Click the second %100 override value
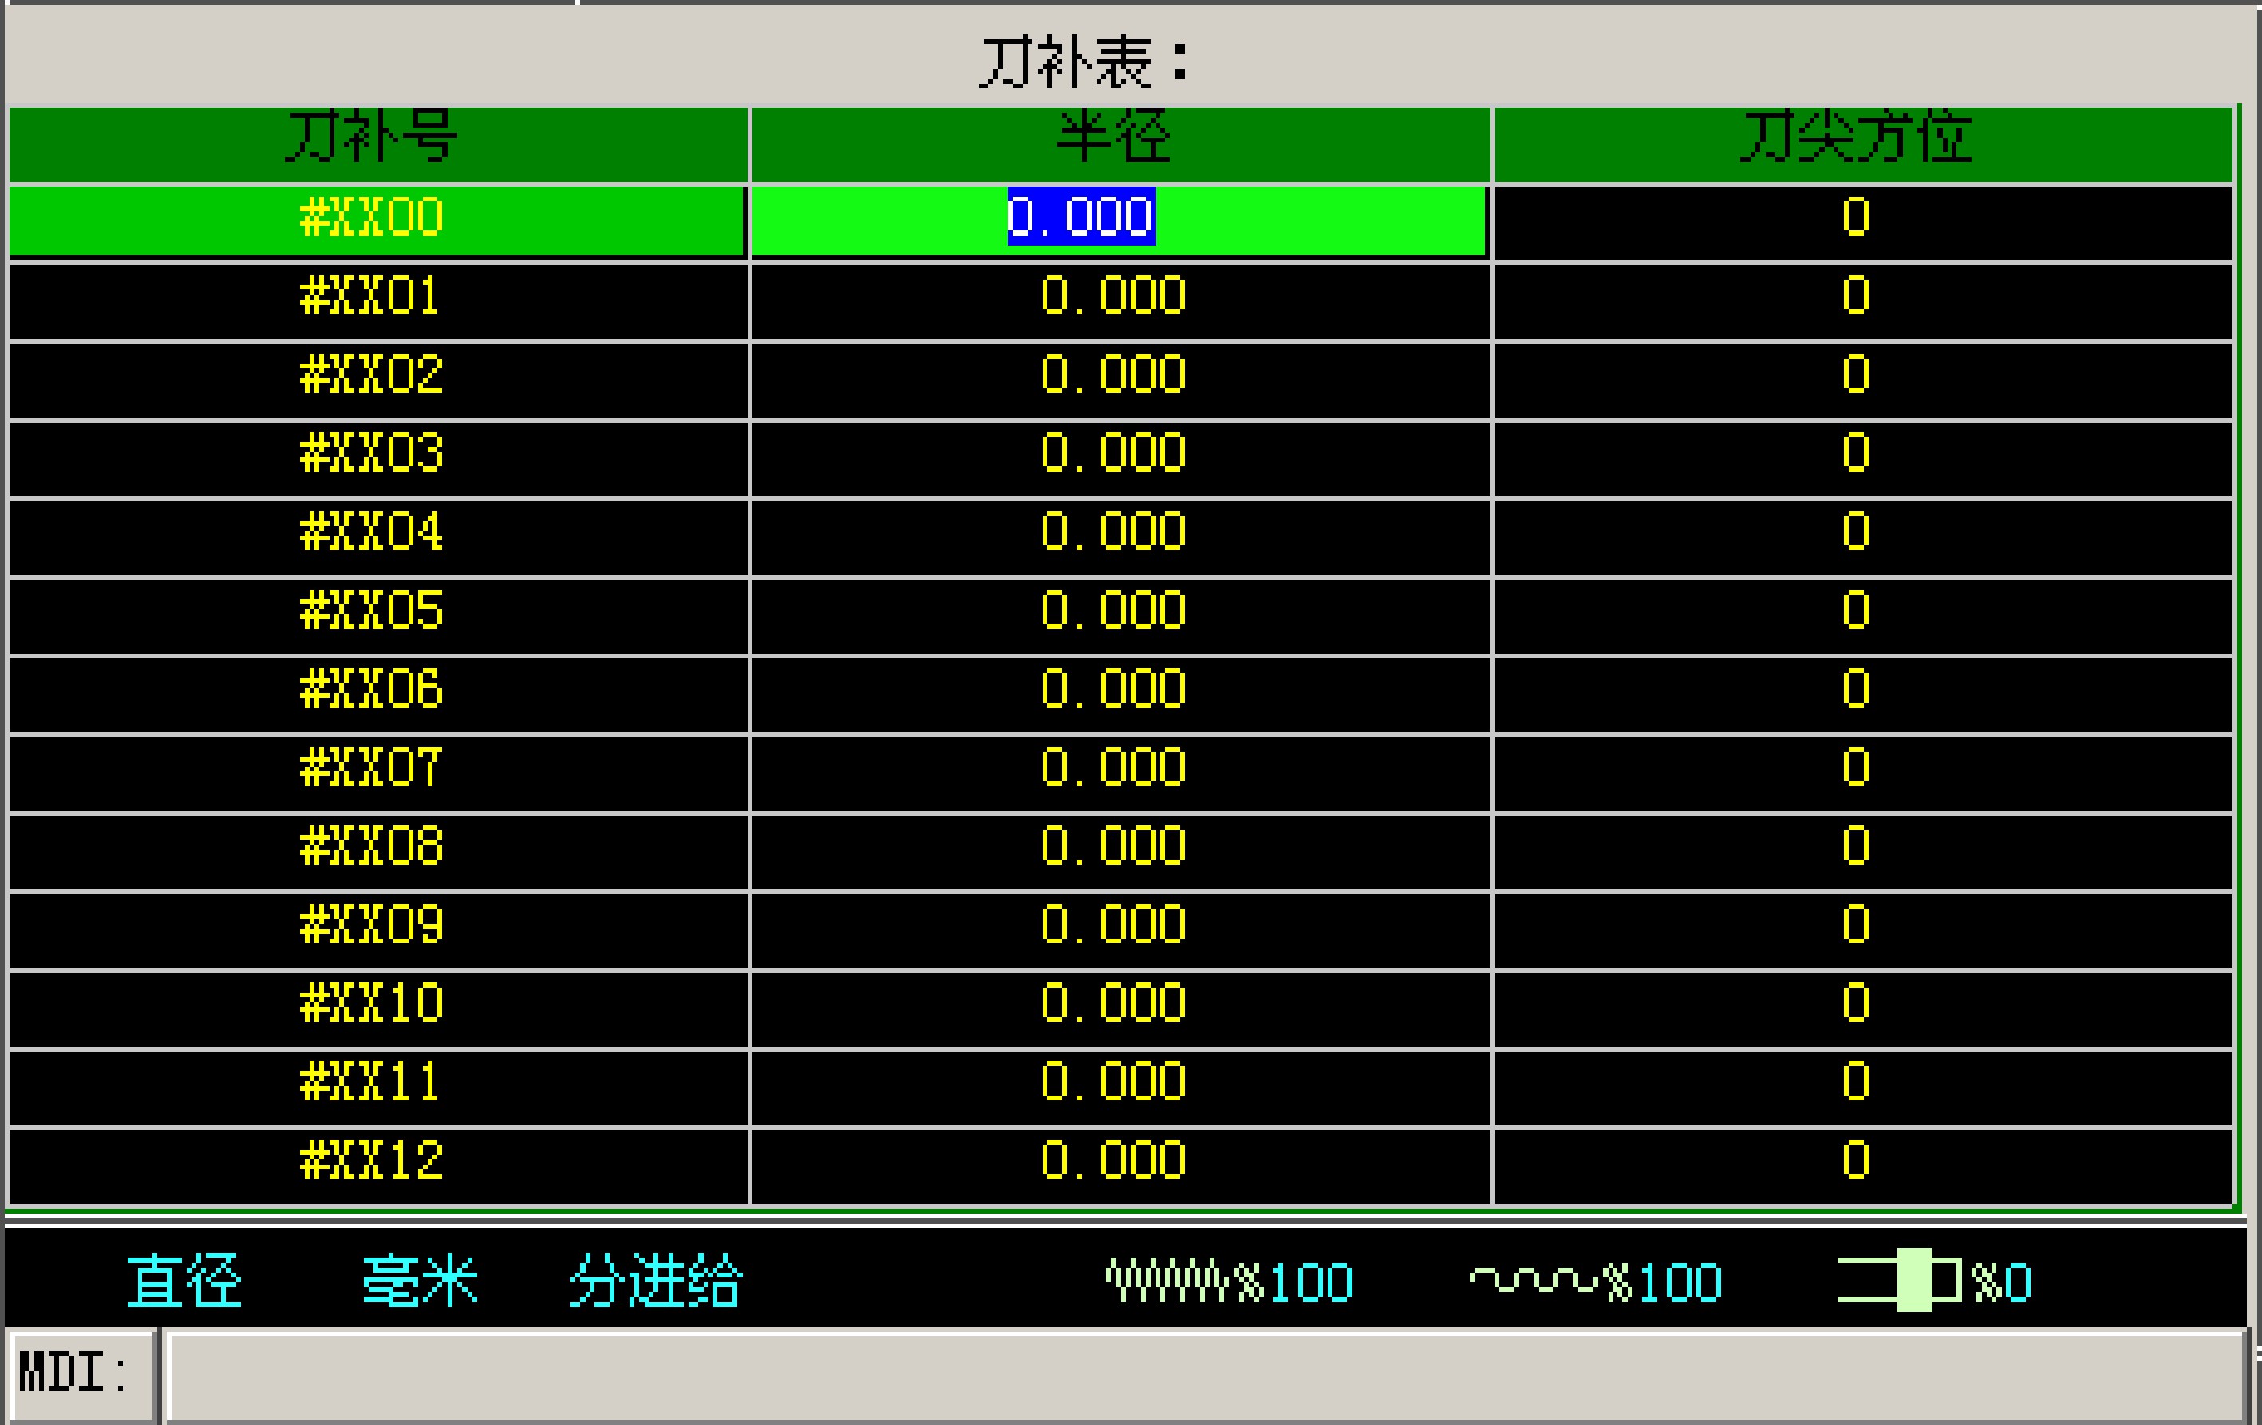This screenshot has width=2262, height=1425. [x=1662, y=1283]
